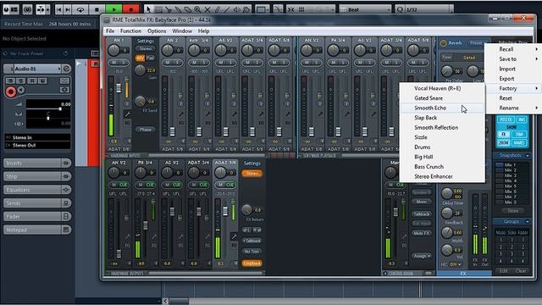Expand the Recall submenu
This screenshot has width=542, height=305.
tap(513, 49)
